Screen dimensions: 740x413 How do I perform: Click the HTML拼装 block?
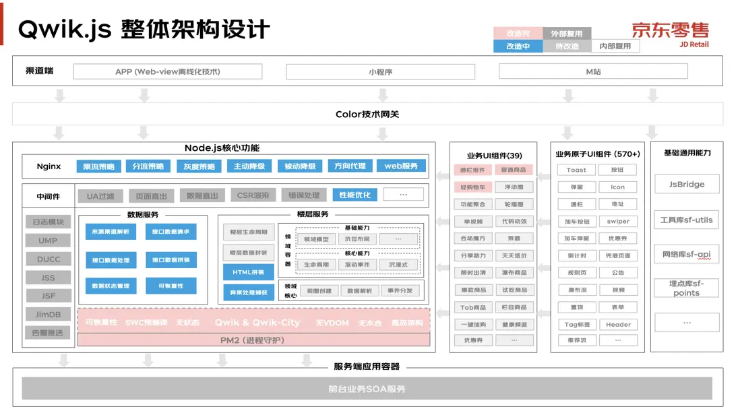(248, 272)
